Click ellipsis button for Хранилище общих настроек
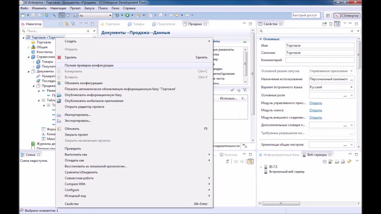 coord(345,145)
